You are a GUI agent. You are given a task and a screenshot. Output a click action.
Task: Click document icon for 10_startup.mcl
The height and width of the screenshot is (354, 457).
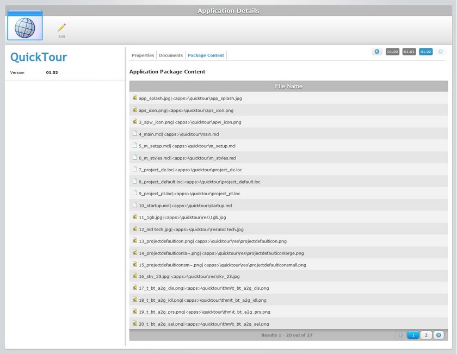tap(135, 205)
